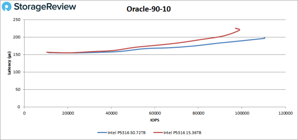Click the blue curve's right endpoint

264,38
